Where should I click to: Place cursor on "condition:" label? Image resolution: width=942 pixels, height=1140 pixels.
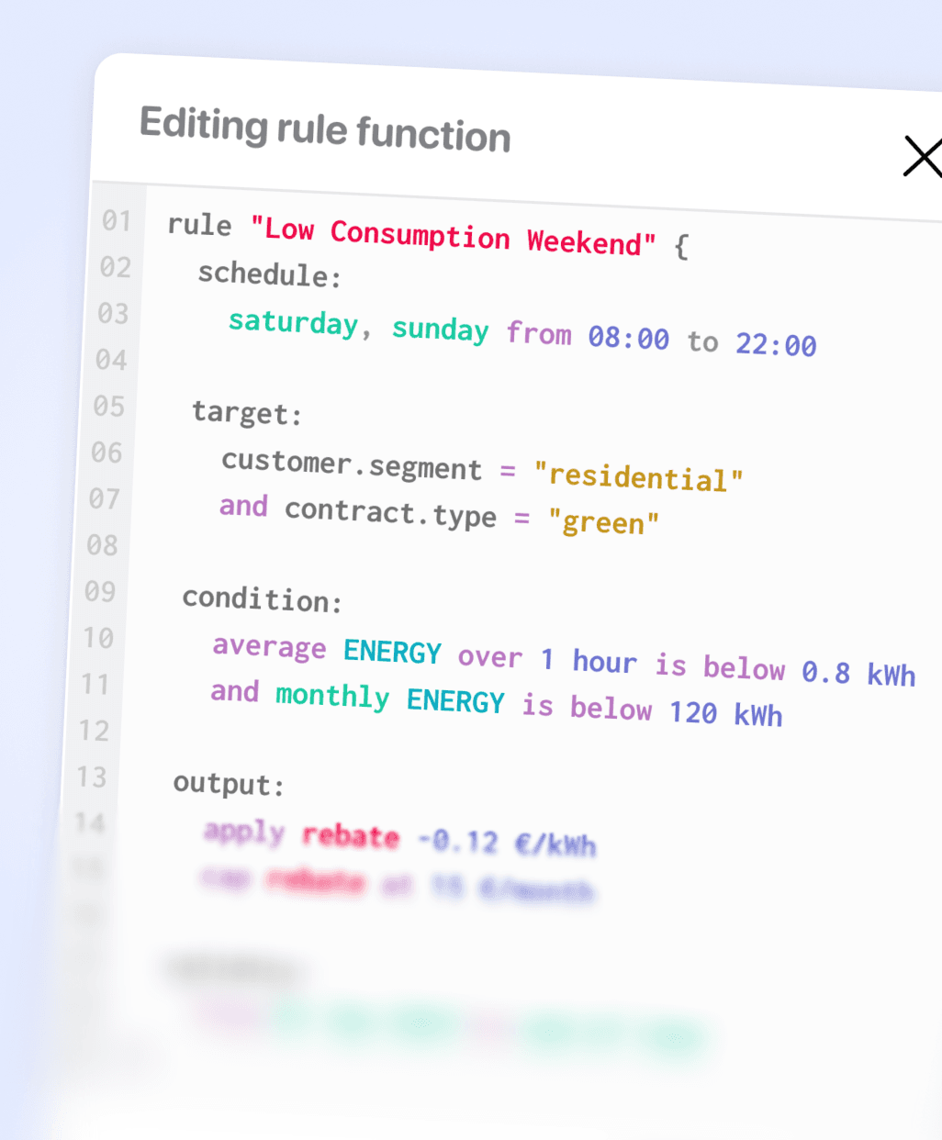point(263,599)
